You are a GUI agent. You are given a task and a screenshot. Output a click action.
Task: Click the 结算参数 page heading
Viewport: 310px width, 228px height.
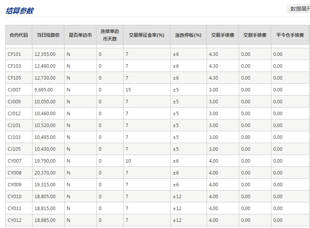[x=20, y=11]
